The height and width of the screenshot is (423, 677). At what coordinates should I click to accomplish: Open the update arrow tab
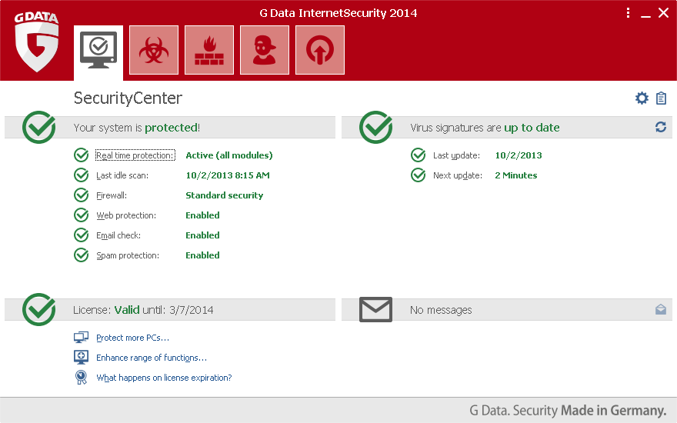point(320,50)
